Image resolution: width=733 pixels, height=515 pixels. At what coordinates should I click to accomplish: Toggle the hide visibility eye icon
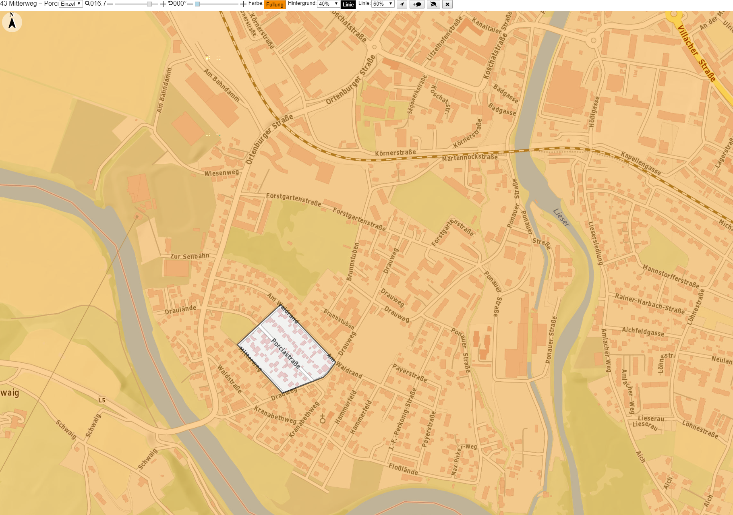(433, 4)
